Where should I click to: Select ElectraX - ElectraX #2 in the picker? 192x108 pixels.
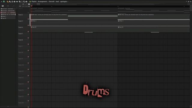(8, 11)
